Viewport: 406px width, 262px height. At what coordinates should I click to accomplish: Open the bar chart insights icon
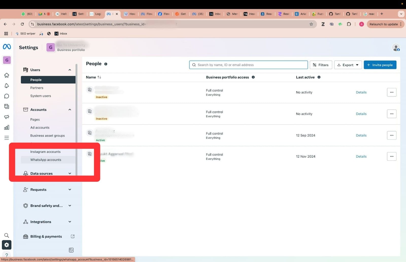point(7,127)
